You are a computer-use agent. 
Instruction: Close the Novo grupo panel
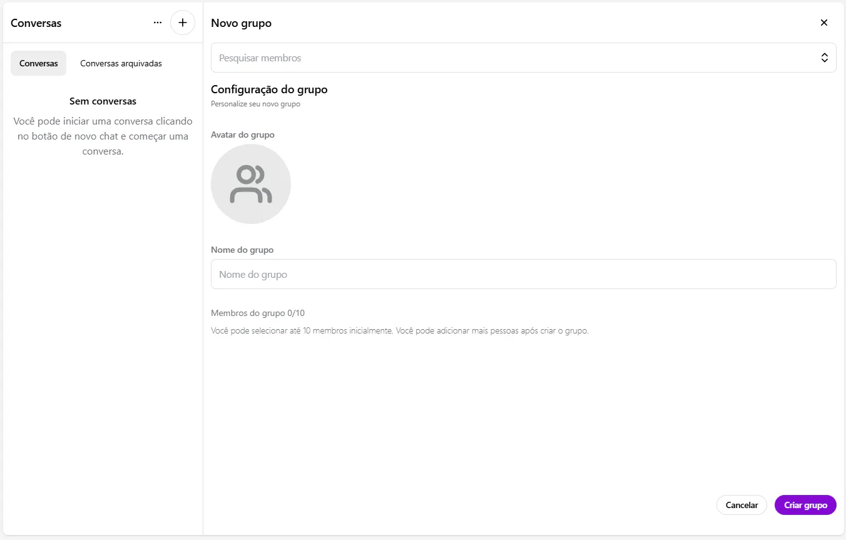tap(823, 23)
